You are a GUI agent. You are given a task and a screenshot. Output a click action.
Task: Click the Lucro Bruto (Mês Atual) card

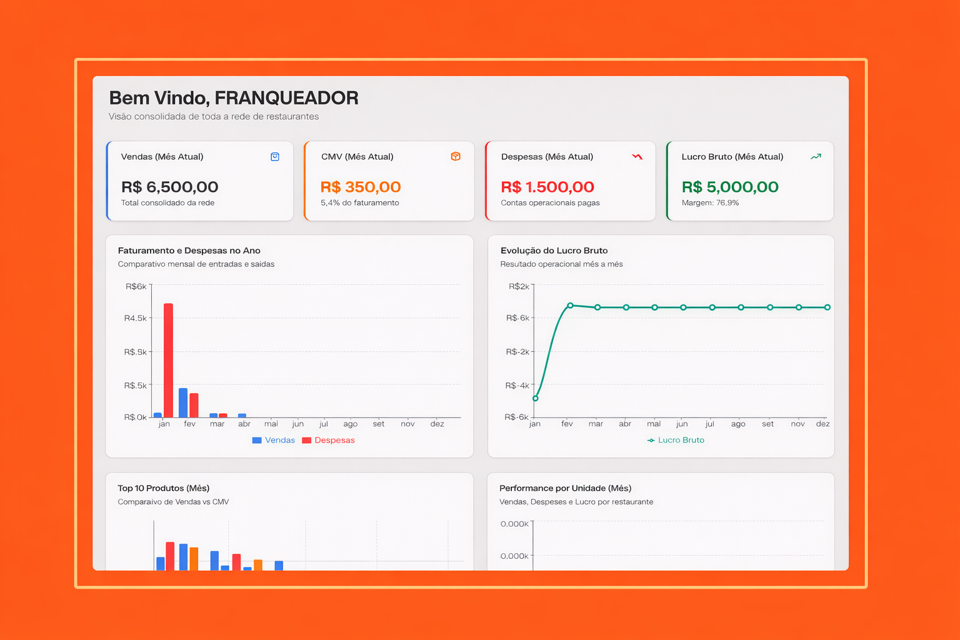(x=749, y=181)
